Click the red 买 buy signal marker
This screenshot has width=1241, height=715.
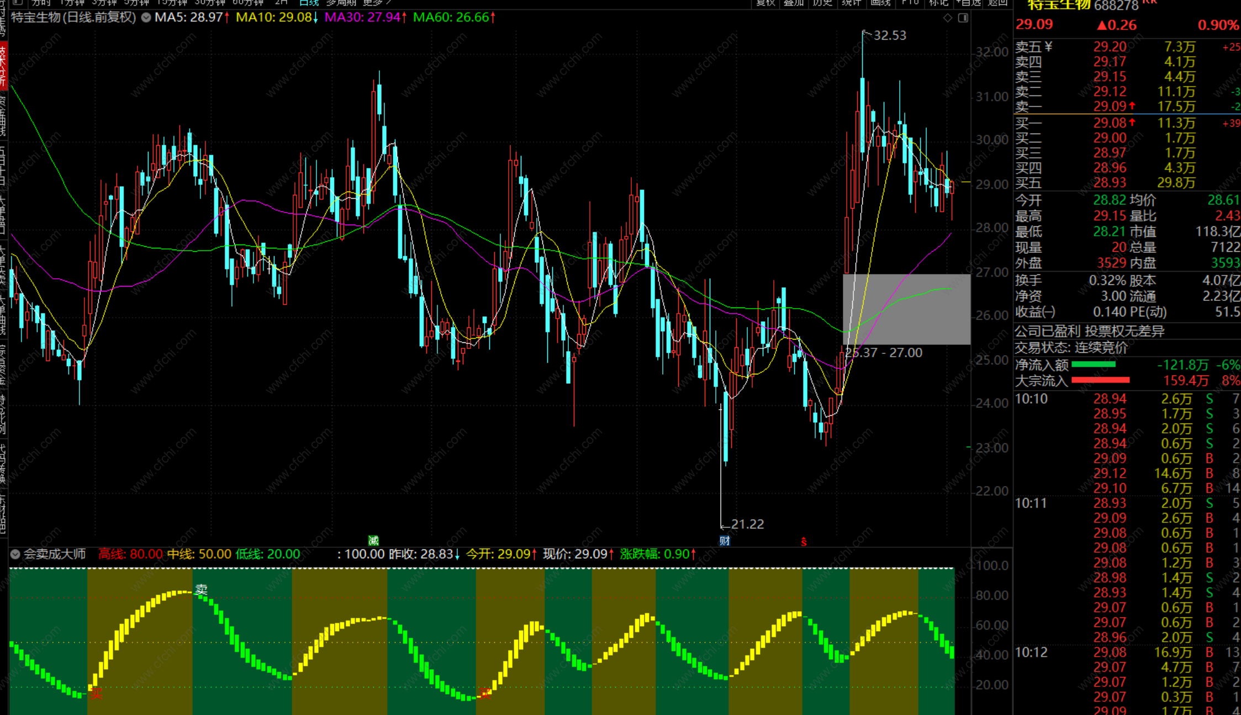(x=97, y=693)
